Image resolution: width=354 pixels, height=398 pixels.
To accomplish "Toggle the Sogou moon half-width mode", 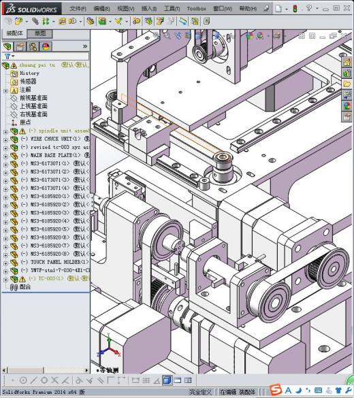I will click(299, 390).
